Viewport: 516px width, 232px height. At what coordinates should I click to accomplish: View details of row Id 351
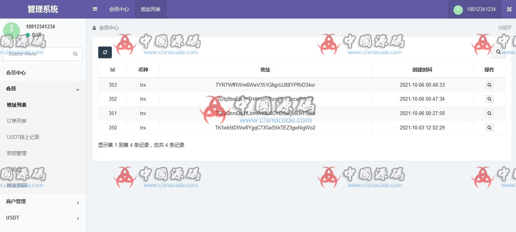coord(489,113)
